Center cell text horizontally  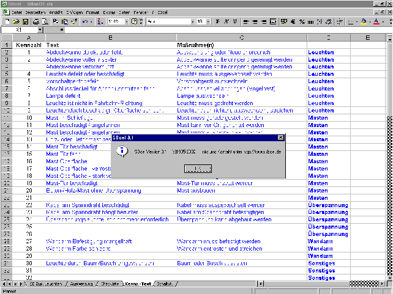click(x=255, y=22)
